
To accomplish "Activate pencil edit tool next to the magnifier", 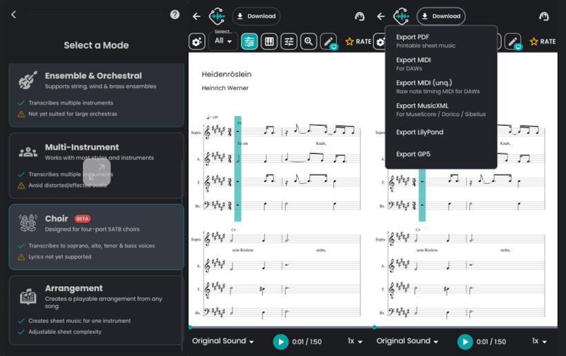I will point(329,41).
